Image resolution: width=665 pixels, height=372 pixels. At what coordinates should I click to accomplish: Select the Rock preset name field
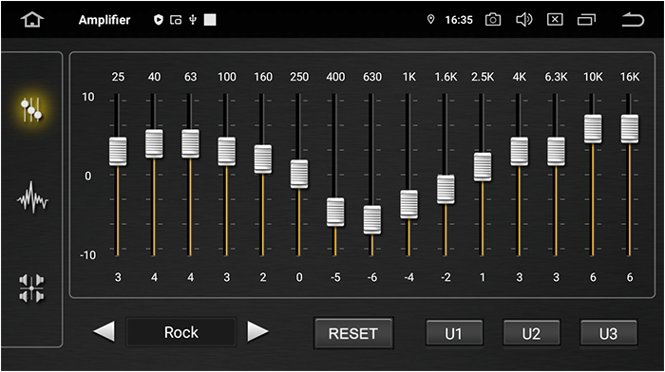tap(181, 332)
